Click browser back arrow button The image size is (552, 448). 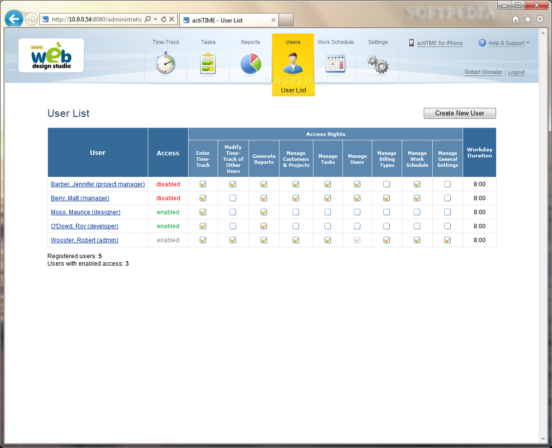(14, 19)
